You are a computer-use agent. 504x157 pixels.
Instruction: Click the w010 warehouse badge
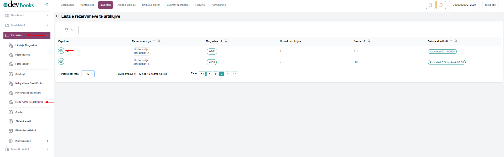click(x=212, y=62)
